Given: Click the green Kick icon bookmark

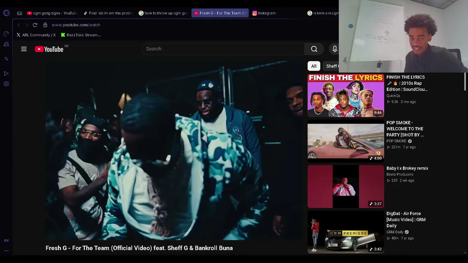Looking at the screenshot, I should pos(63,35).
